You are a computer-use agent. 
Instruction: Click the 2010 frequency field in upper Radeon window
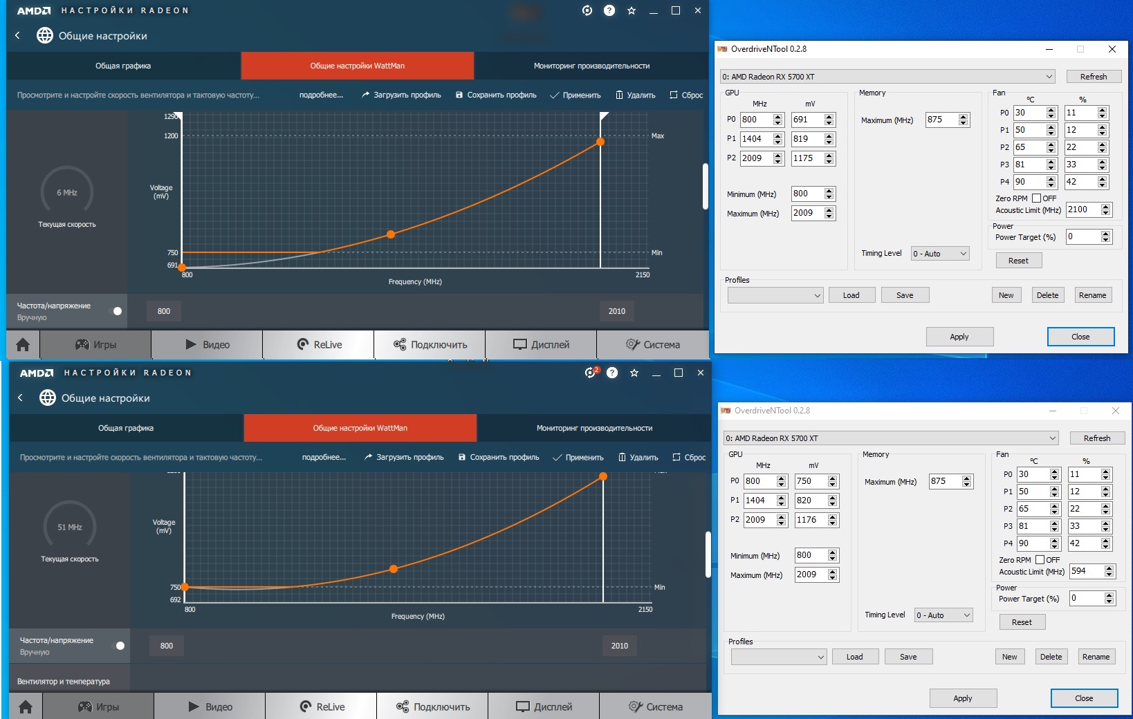tap(617, 311)
